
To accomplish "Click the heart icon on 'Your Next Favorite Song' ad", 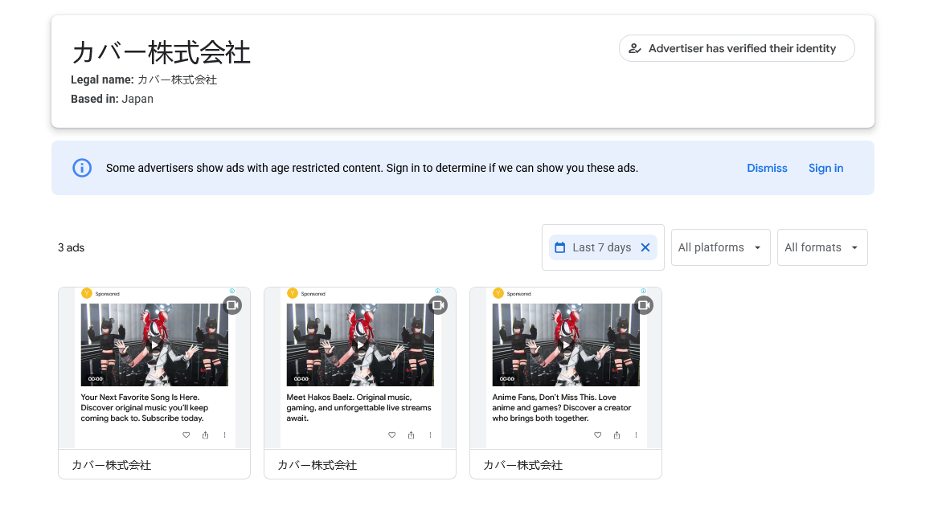I will (x=186, y=435).
